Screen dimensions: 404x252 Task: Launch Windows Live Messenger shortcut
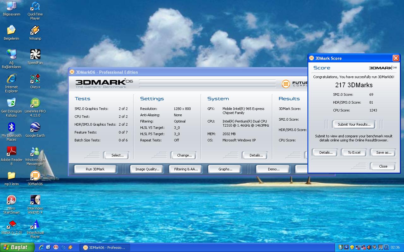35,156
